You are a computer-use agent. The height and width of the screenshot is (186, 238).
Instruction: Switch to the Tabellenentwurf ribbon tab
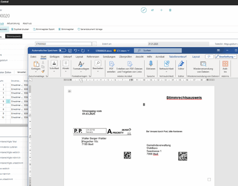(178, 57)
